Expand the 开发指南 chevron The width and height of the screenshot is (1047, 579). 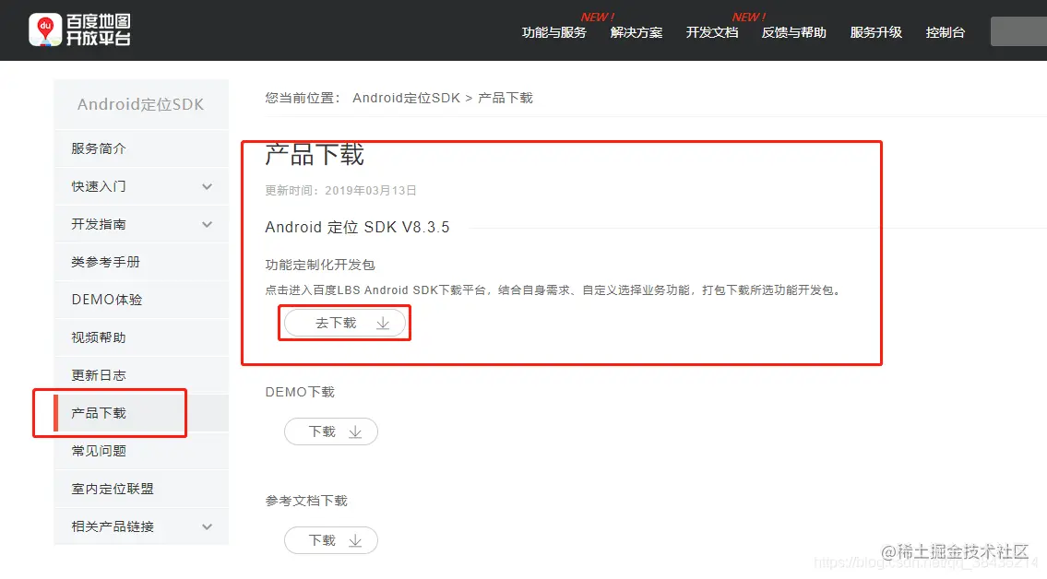207,225
